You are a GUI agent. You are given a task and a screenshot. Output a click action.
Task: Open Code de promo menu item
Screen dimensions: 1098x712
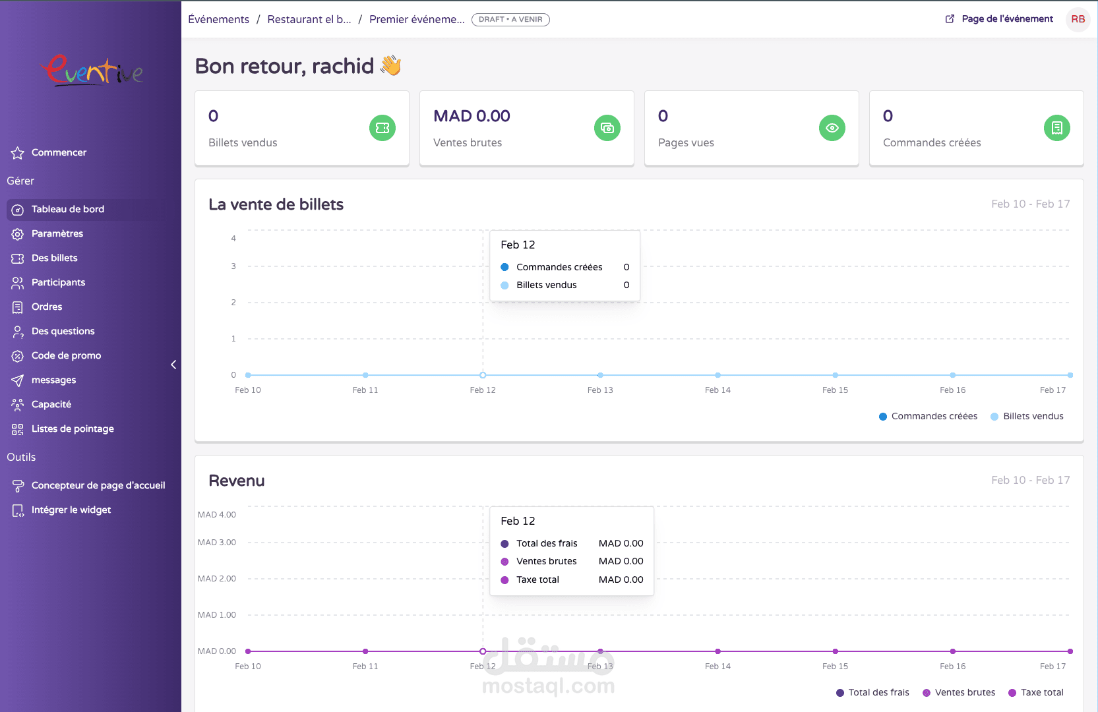point(66,355)
